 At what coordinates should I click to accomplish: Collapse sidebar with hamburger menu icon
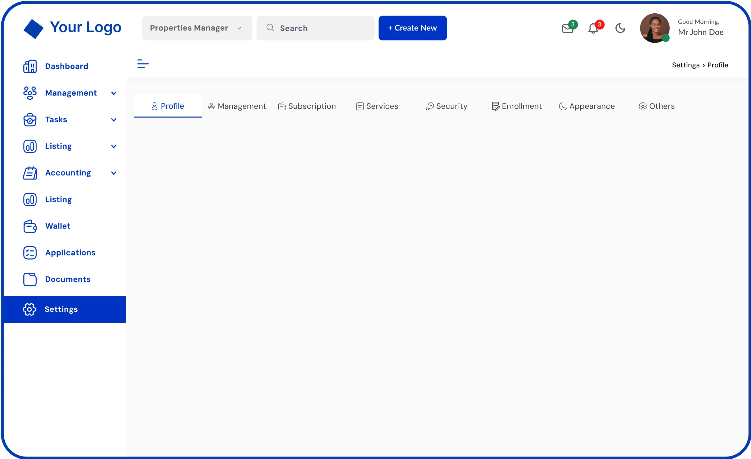click(x=143, y=64)
